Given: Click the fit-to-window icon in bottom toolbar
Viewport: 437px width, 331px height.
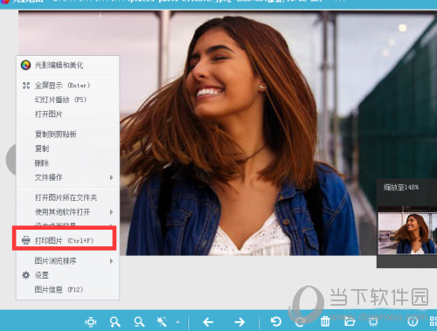Looking at the screenshot, I should click(x=91, y=322).
